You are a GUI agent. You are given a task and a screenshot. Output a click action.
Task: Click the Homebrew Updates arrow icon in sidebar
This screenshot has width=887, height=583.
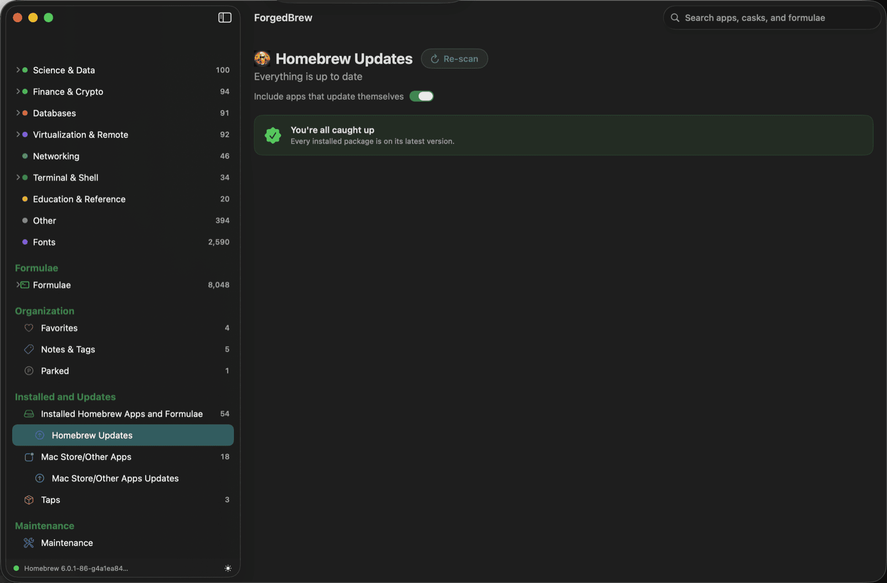(40, 436)
